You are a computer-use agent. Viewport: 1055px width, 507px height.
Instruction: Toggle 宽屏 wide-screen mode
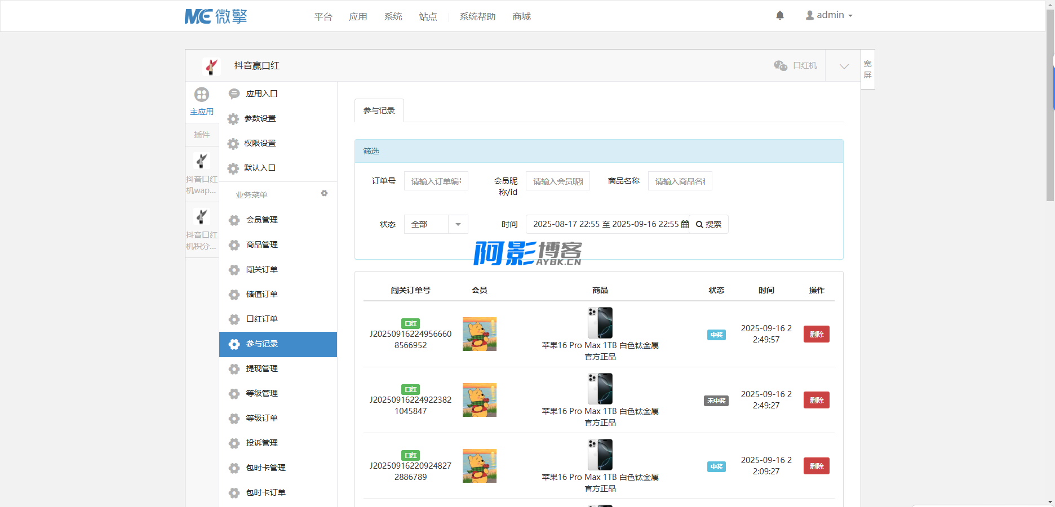867,69
